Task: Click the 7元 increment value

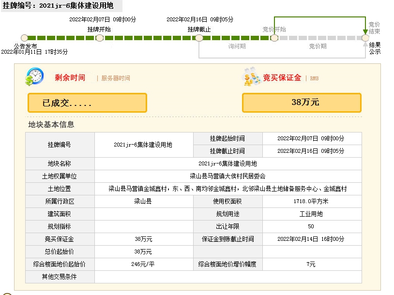Action: 311,264
